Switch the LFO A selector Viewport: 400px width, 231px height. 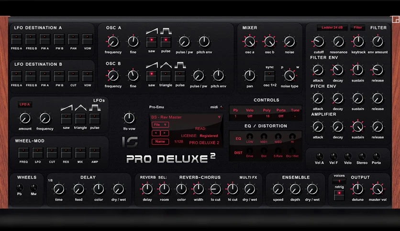(x=25, y=105)
